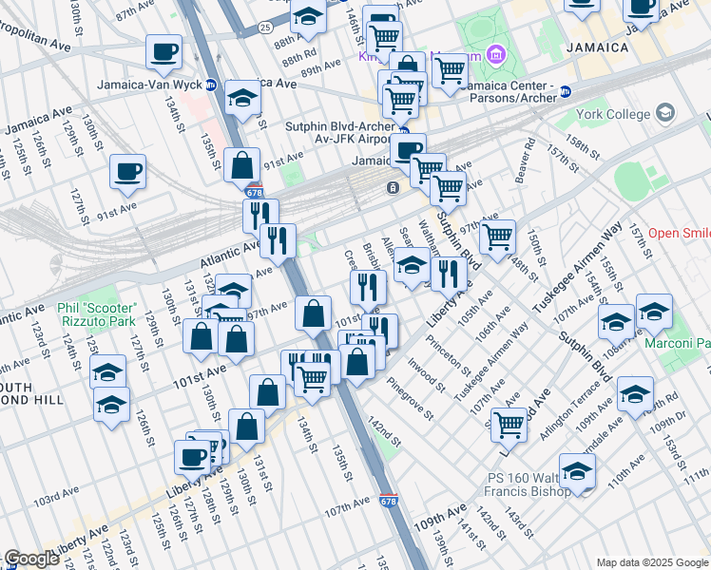Click the Jamaica Center Parsons/Archer subway icon

pos(565,91)
